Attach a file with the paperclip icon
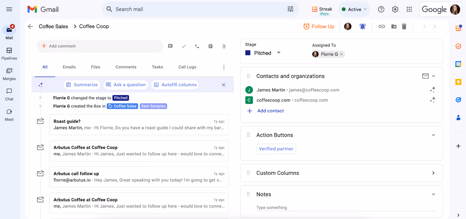The height and width of the screenshot is (219, 466). tap(224, 46)
